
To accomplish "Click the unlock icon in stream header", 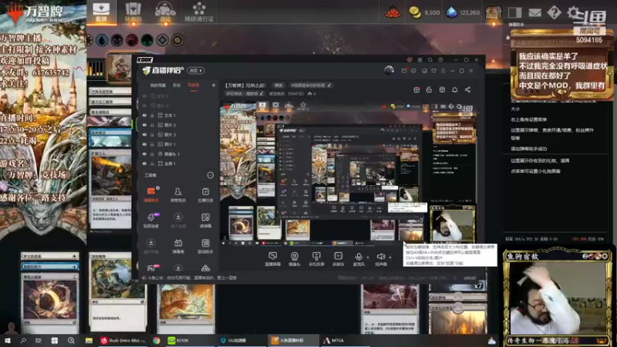I will (x=429, y=89).
